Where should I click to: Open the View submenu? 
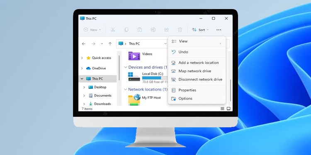197,41
